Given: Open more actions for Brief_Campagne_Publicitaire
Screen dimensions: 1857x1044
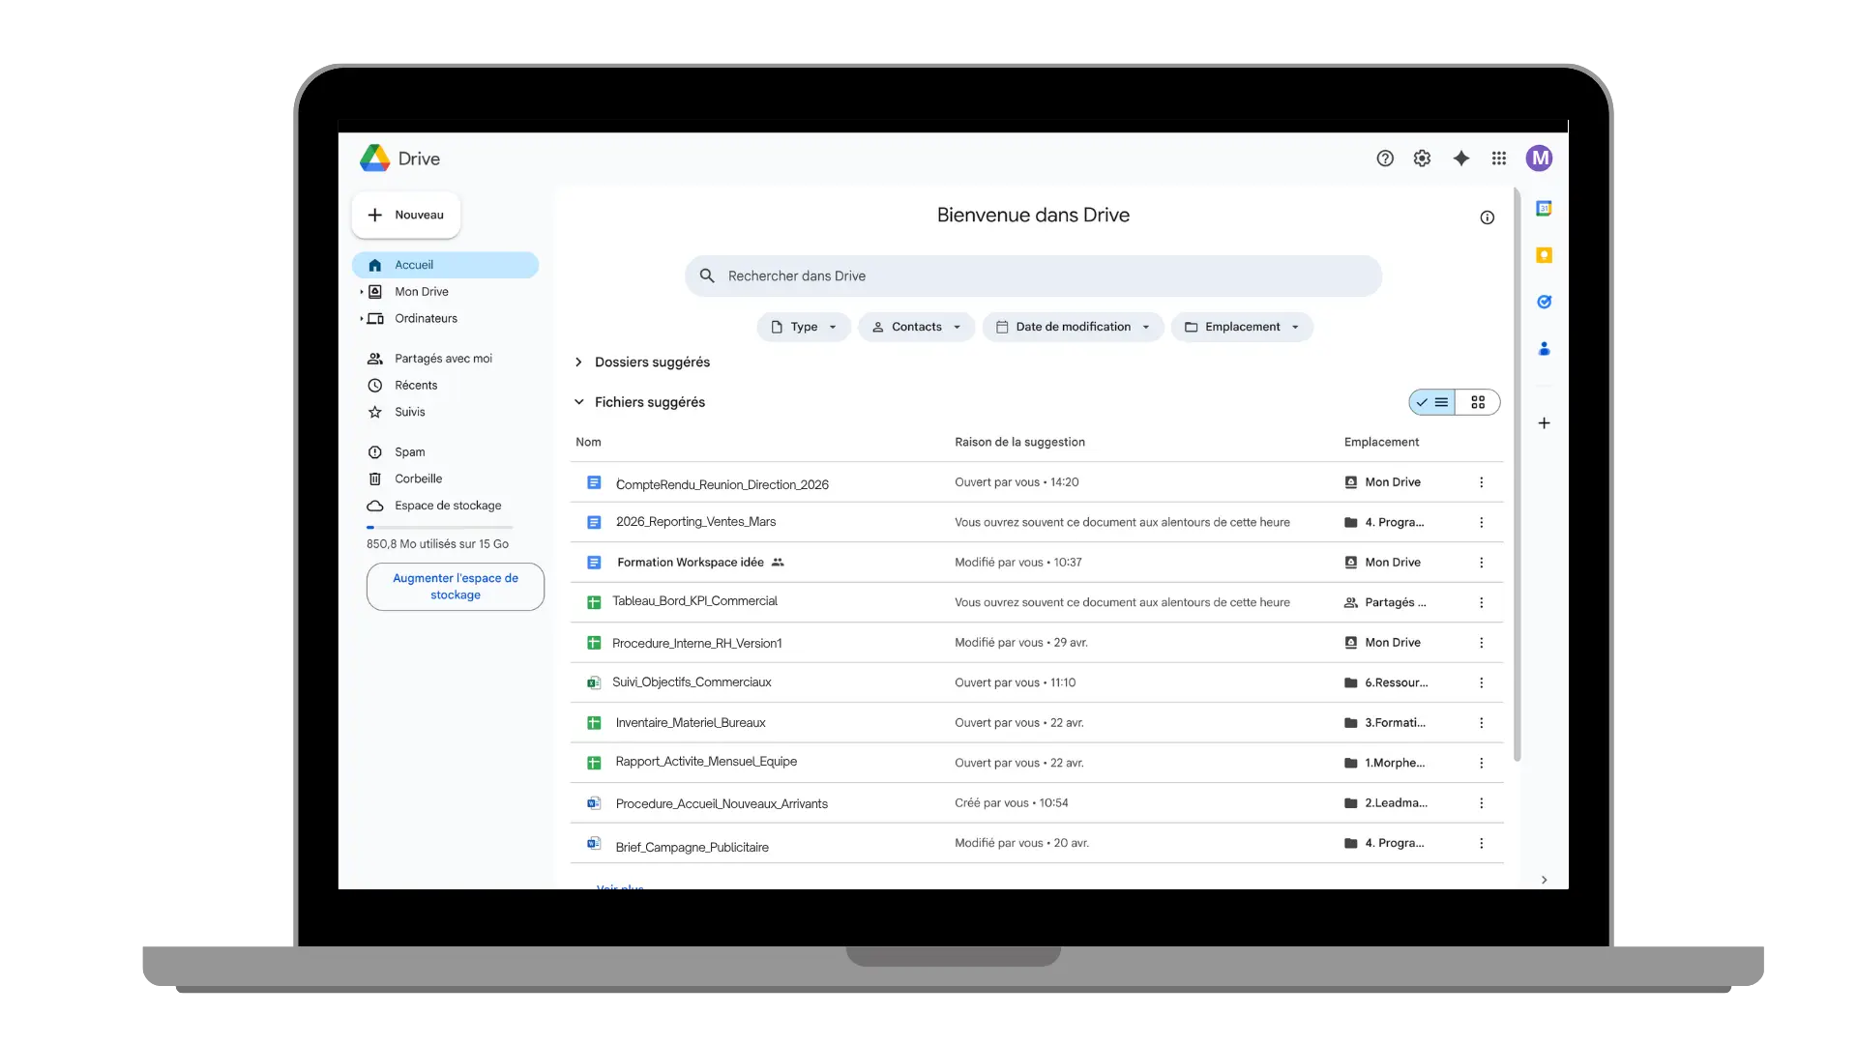Looking at the screenshot, I should [x=1481, y=843].
